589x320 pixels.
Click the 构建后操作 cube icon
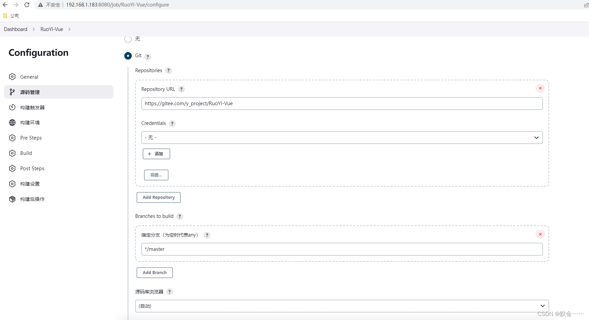point(12,199)
